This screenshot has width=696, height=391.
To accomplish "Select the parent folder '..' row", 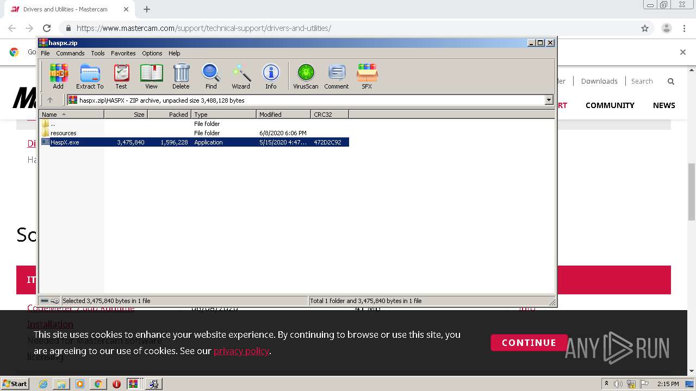I will coord(195,124).
